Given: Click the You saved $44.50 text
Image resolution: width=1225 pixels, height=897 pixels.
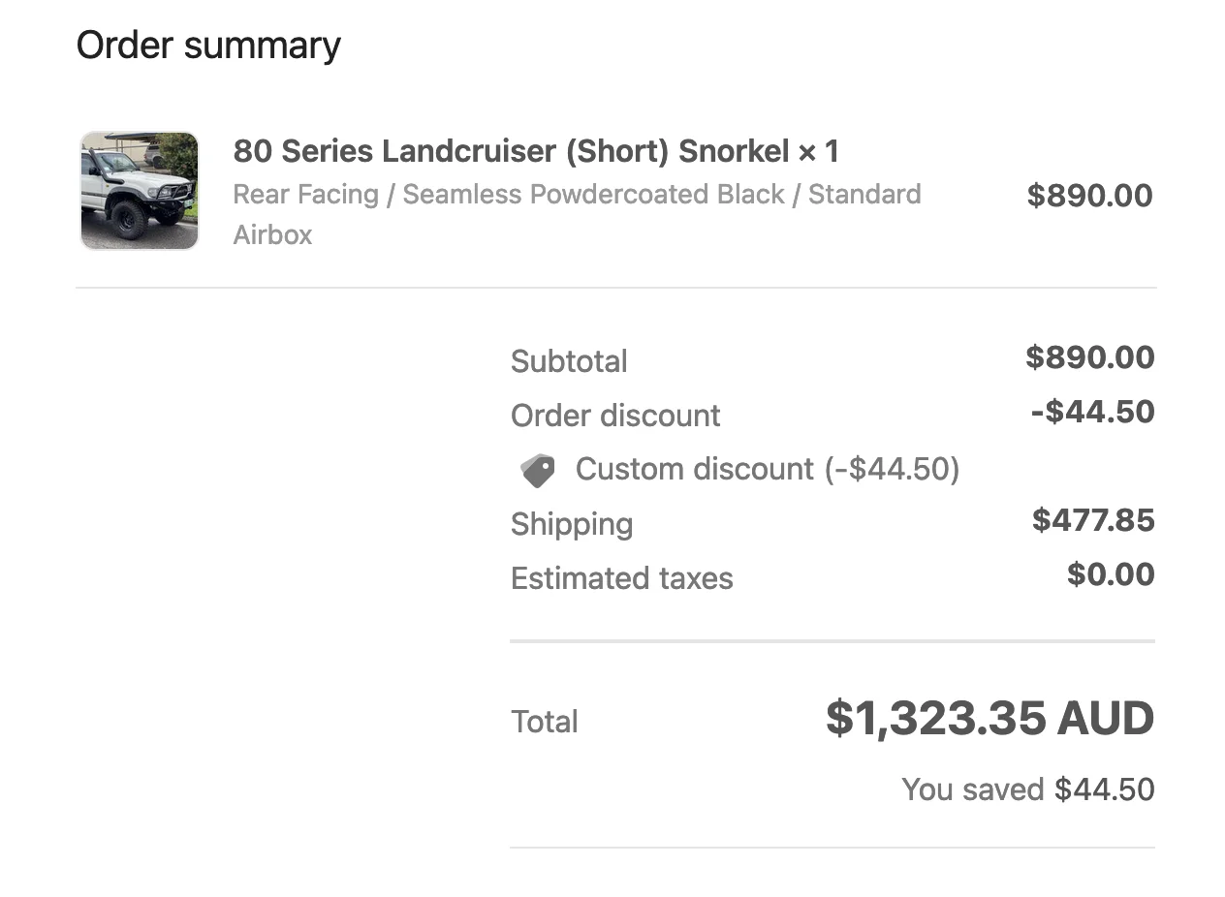Looking at the screenshot, I should click(1028, 789).
